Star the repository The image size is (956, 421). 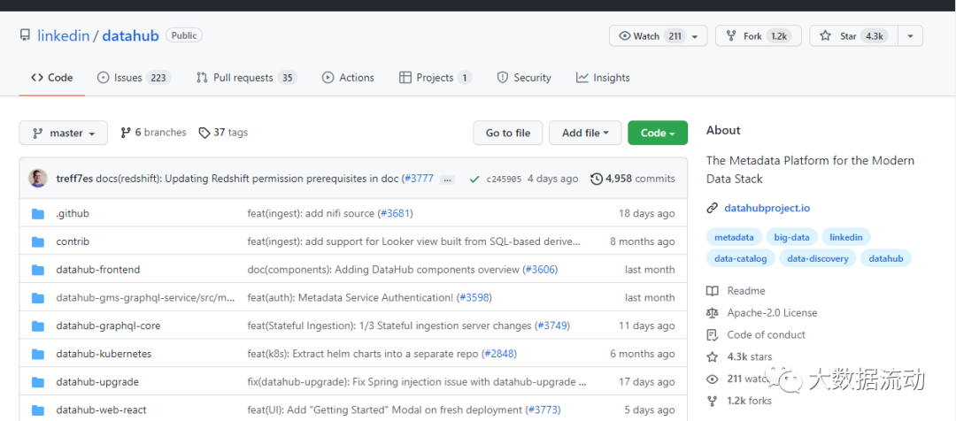853,36
